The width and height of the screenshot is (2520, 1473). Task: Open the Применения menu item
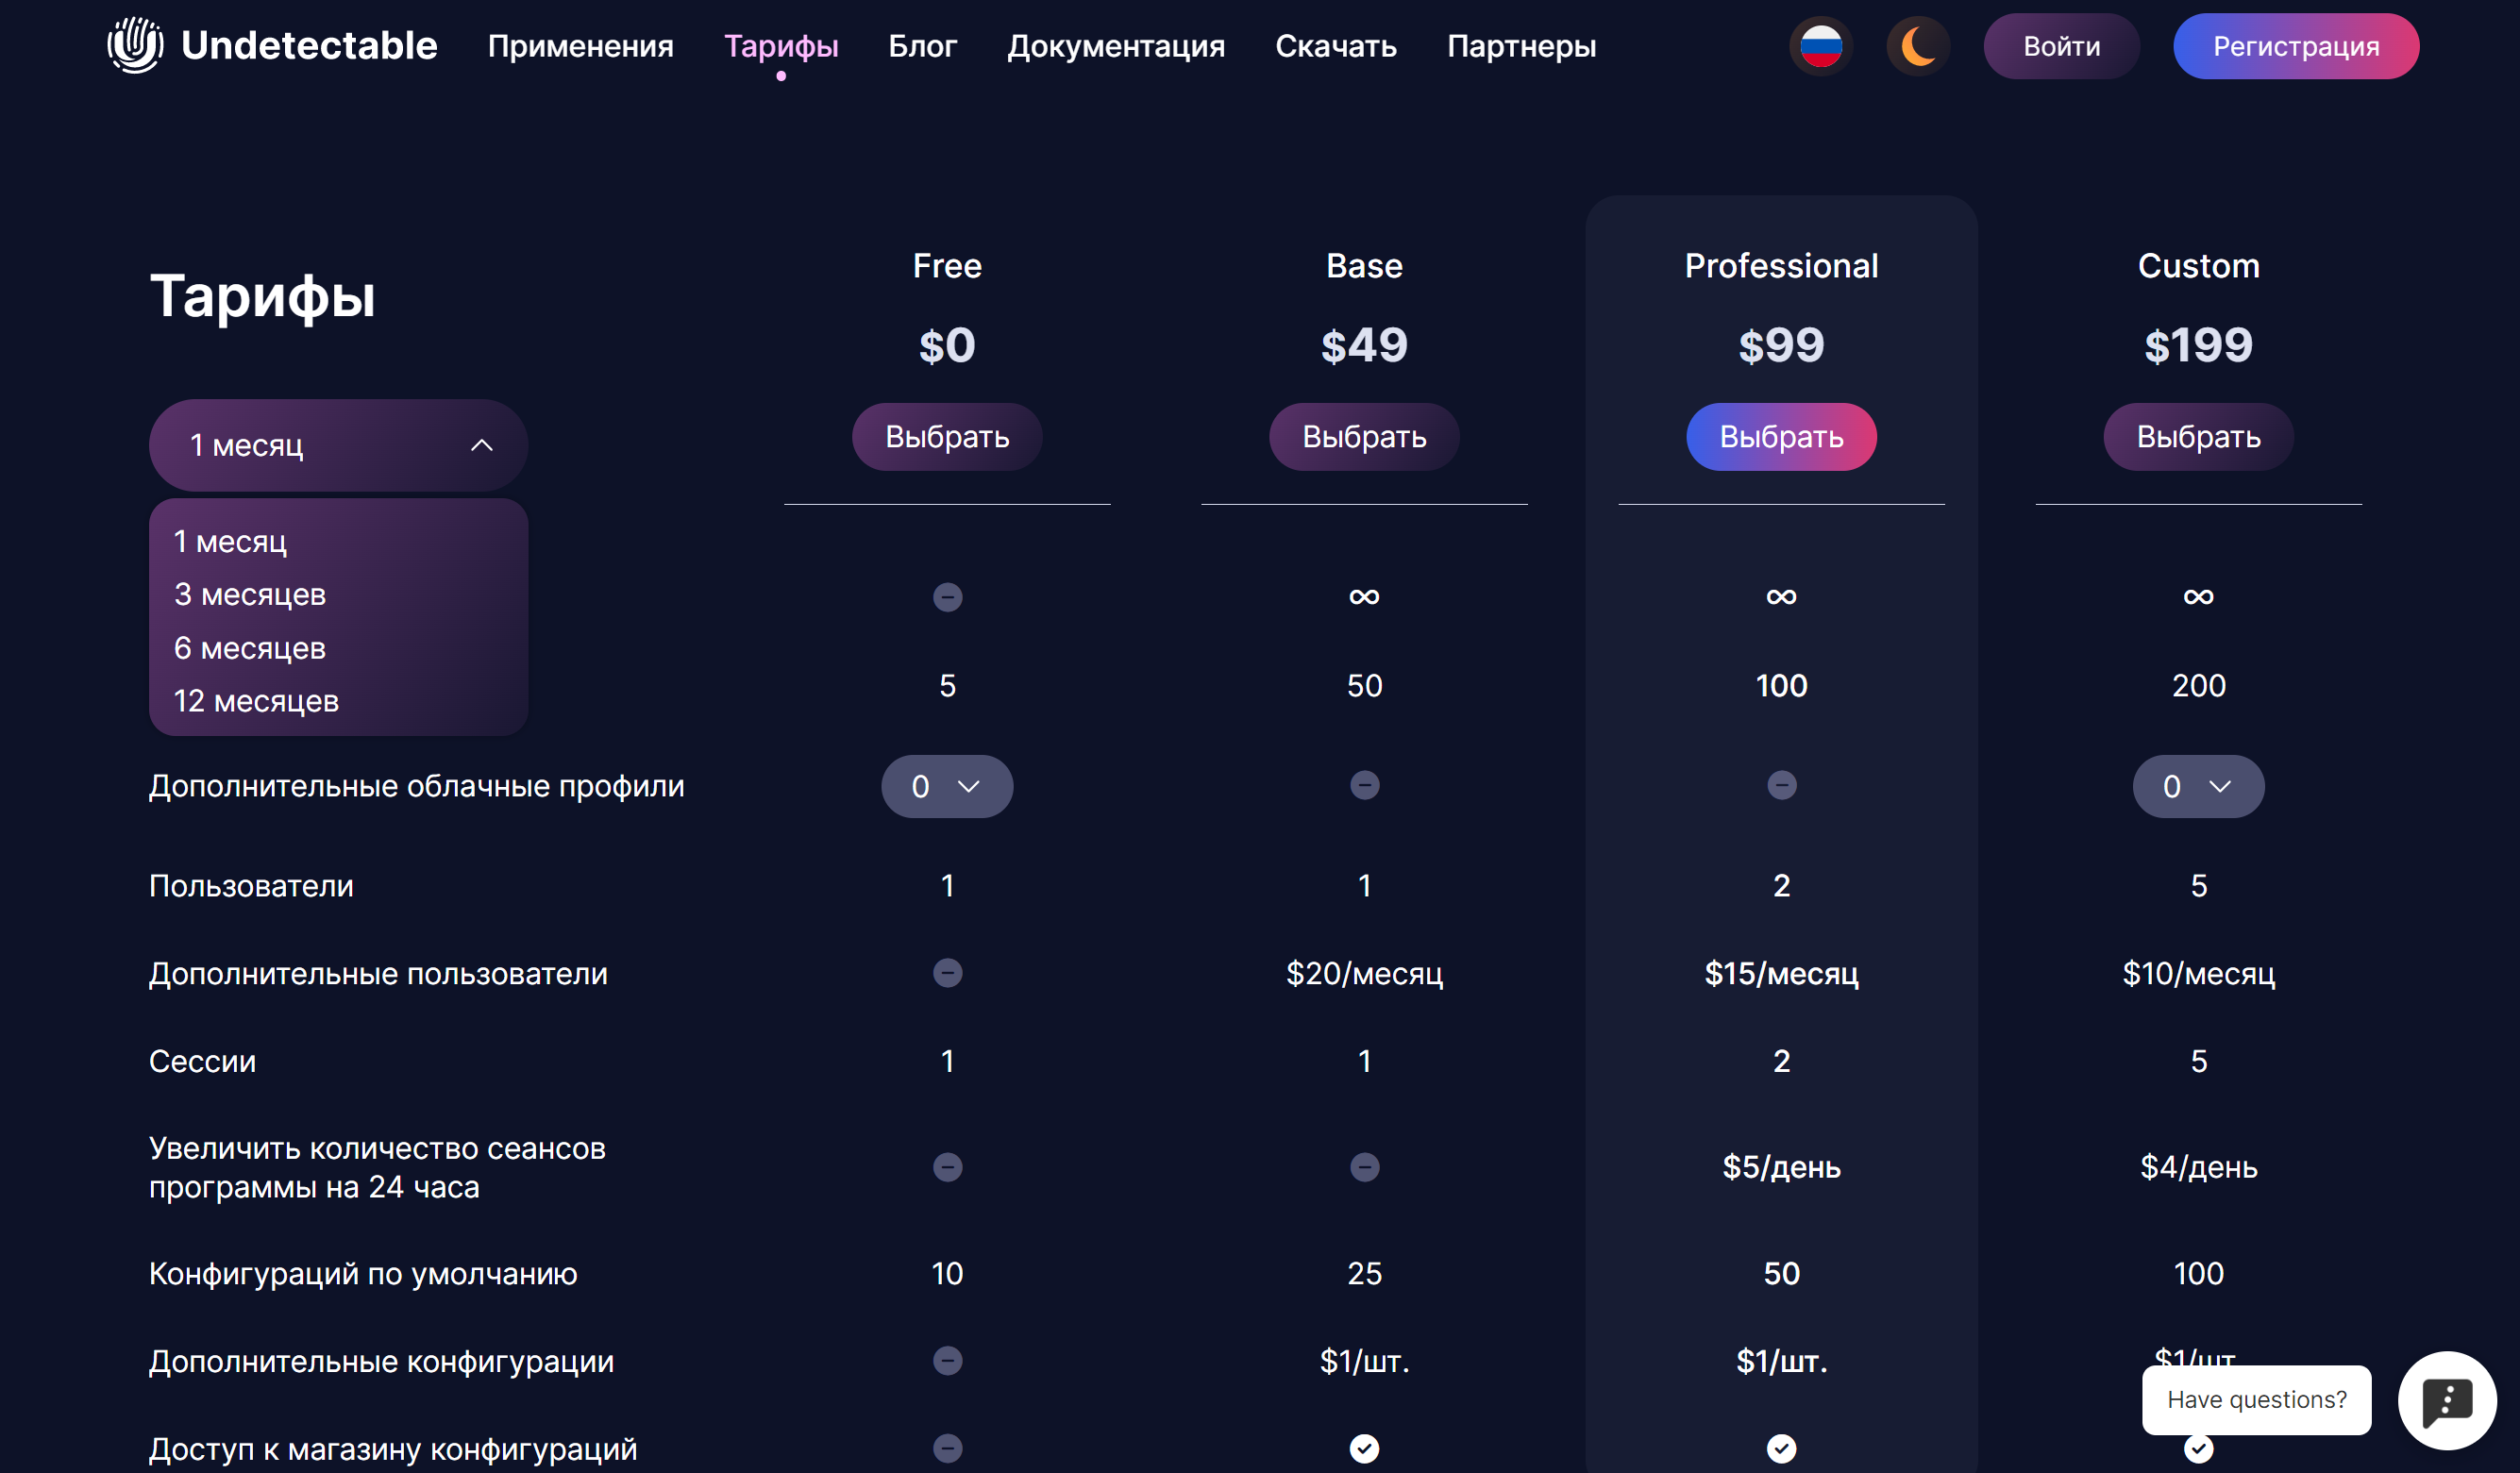click(580, 46)
